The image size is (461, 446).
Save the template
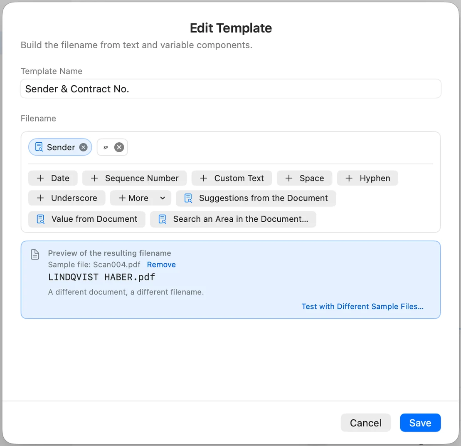tap(420, 423)
